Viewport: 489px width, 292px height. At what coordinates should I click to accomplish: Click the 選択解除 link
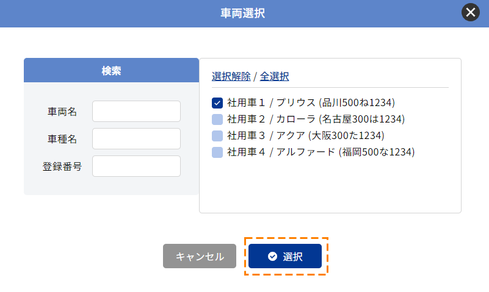click(x=231, y=76)
